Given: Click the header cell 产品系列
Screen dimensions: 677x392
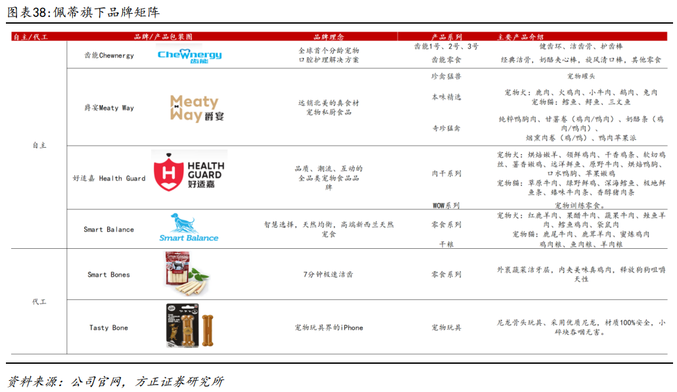Looking at the screenshot, I should [446, 37].
